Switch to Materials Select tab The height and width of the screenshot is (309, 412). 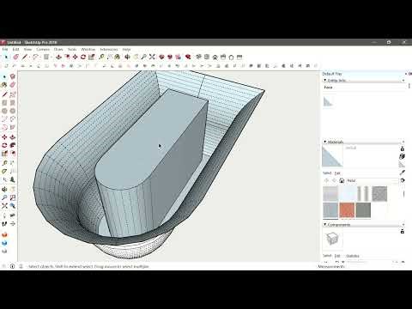pyautogui.click(x=327, y=173)
